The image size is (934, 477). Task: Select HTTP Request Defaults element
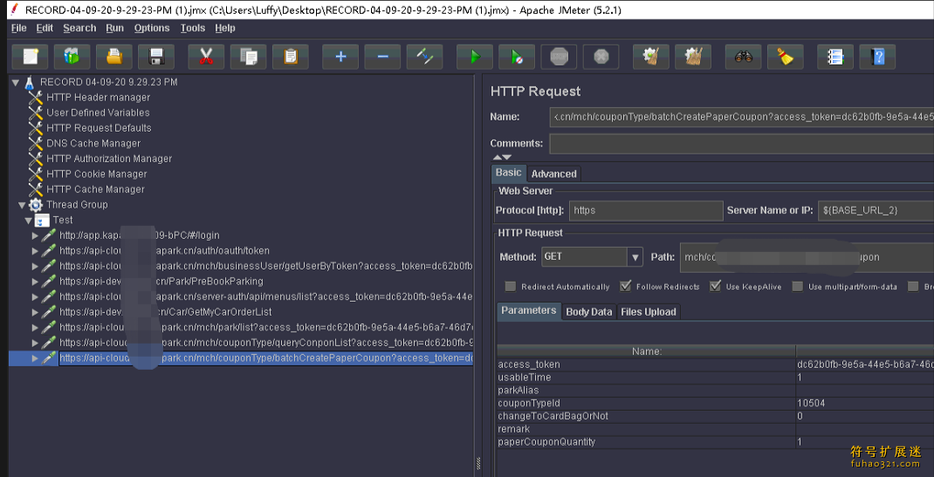[99, 128]
